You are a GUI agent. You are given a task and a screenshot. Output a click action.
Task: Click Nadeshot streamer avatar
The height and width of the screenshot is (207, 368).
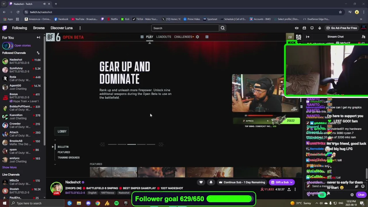pyautogui.click(x=56, y=188)
